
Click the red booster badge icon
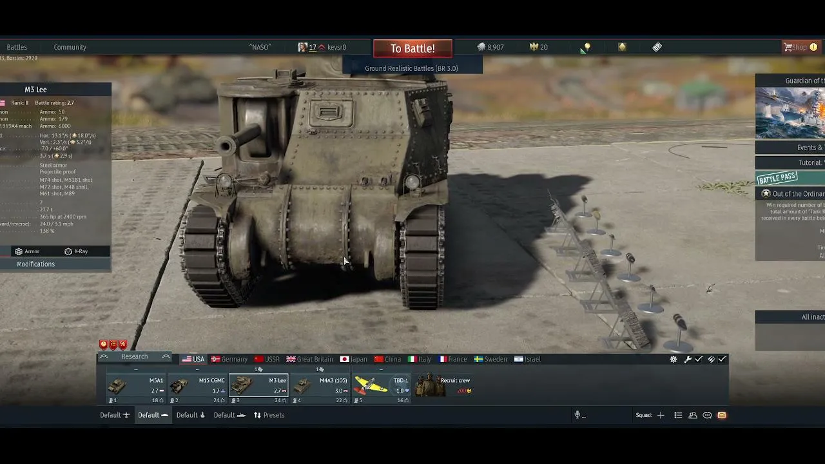(103, 345)
